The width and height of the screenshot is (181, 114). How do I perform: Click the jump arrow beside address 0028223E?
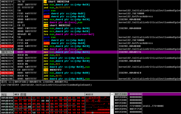tap(15, 25)
